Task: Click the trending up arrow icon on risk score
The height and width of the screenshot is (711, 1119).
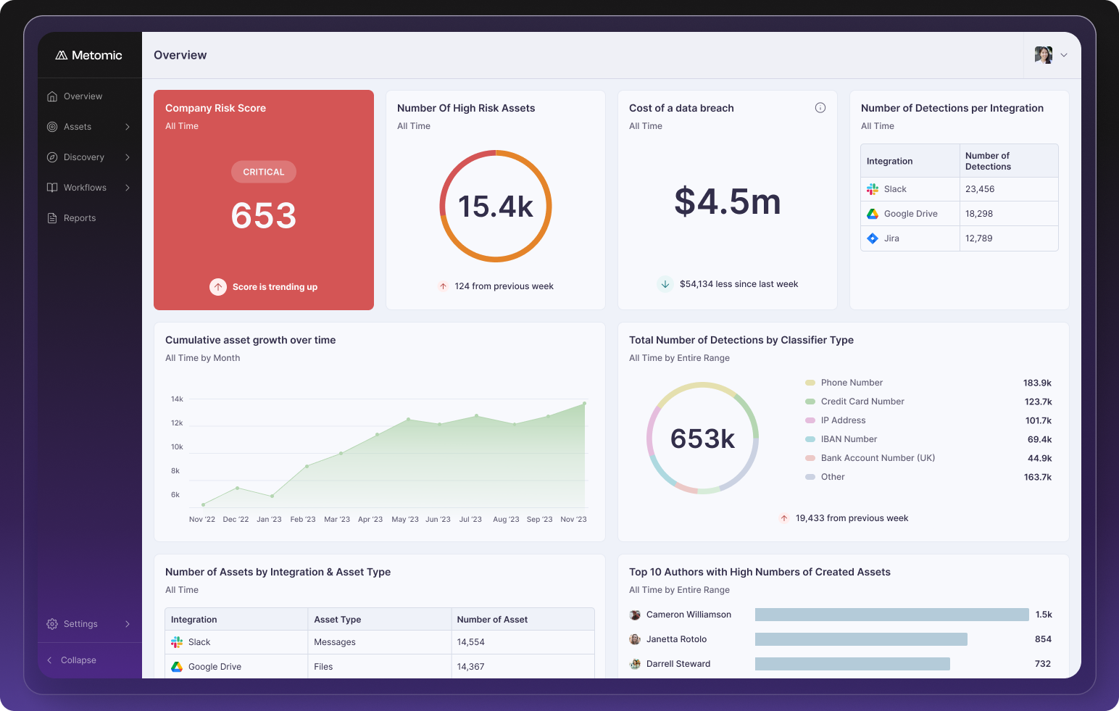Action: pos(218,287)
